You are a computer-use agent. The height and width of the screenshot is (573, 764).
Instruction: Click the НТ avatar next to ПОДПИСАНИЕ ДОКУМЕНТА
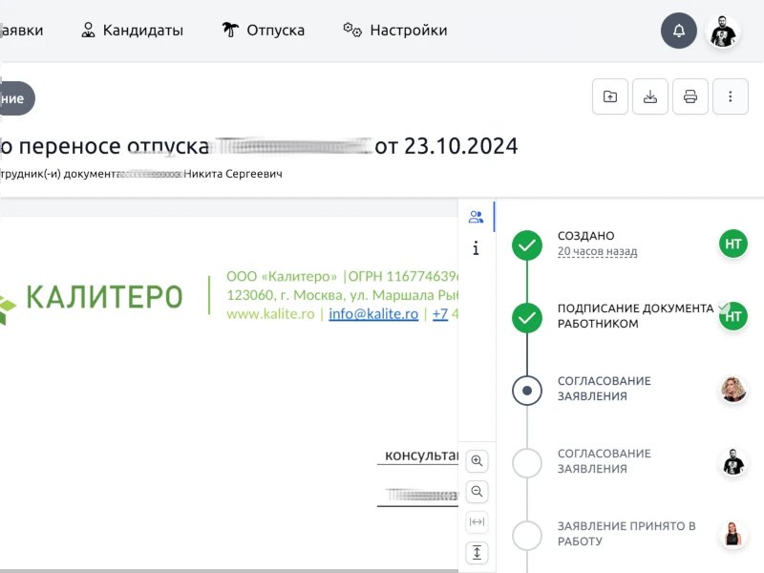point(732,316)
